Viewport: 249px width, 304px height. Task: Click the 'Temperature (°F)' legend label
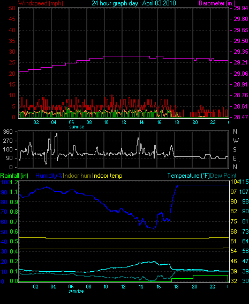point(188,176)
